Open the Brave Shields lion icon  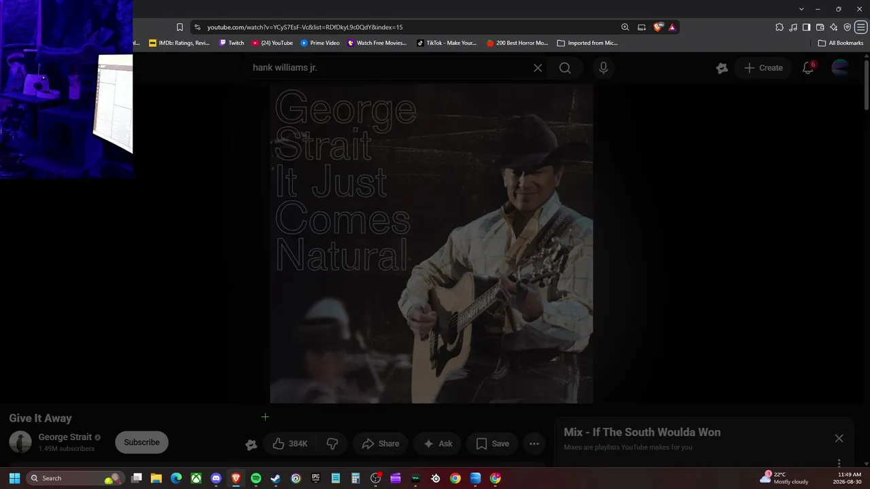pos(658,27)
